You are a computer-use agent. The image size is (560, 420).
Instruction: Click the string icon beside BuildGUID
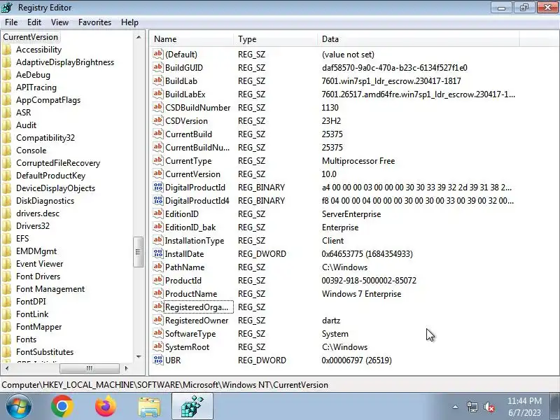click(158, 67)
